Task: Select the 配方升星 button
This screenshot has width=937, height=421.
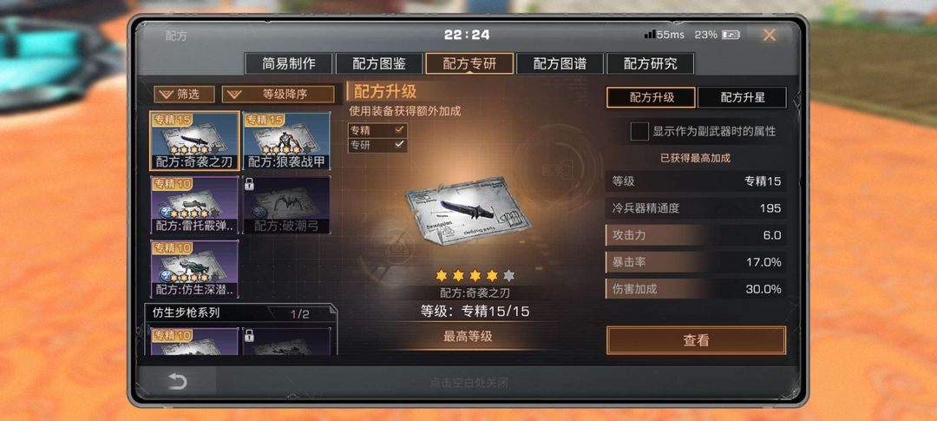Action: [742, 97]
